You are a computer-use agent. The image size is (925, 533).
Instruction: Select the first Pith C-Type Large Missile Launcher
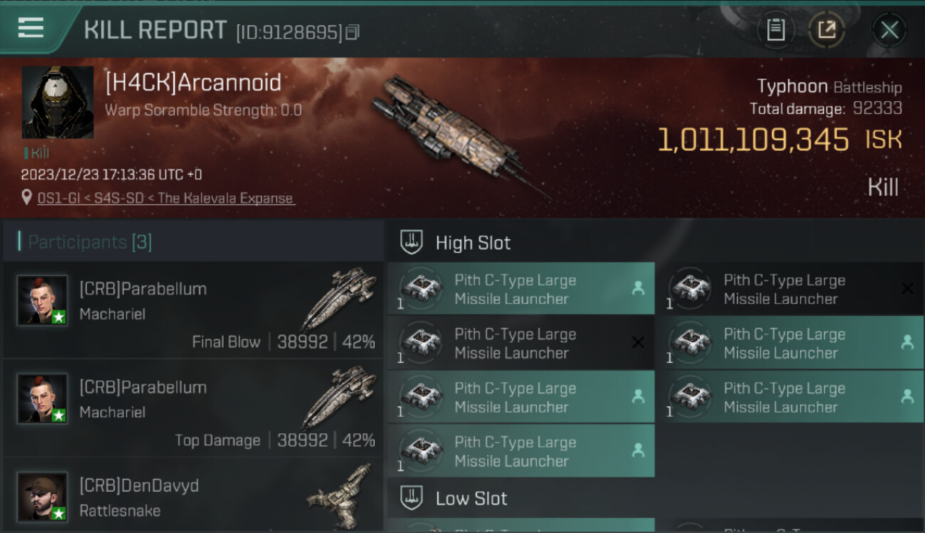tap(521, 289)
